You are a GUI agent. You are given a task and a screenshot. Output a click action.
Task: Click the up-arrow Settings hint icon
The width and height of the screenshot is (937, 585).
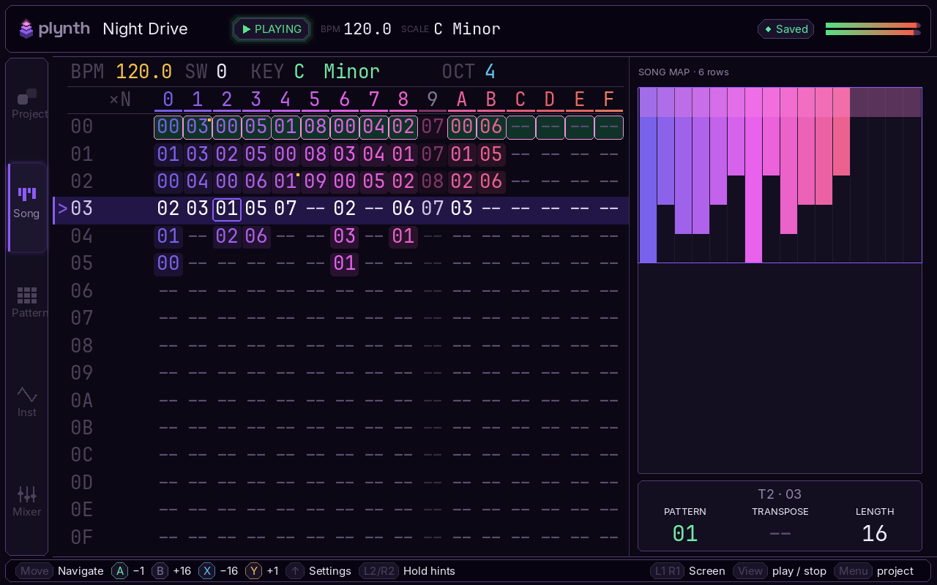click(x=295, y=571)
